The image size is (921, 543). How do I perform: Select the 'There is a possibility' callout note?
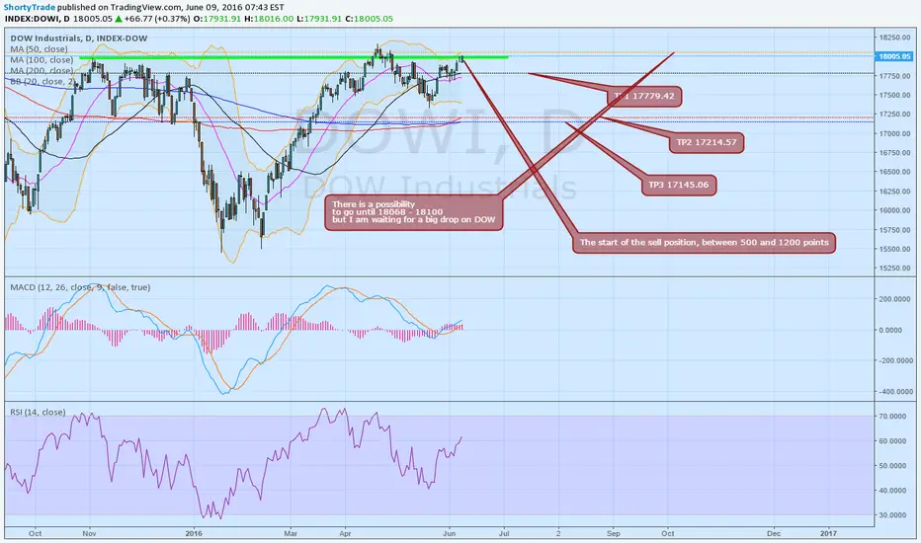(x=413, y=212)
